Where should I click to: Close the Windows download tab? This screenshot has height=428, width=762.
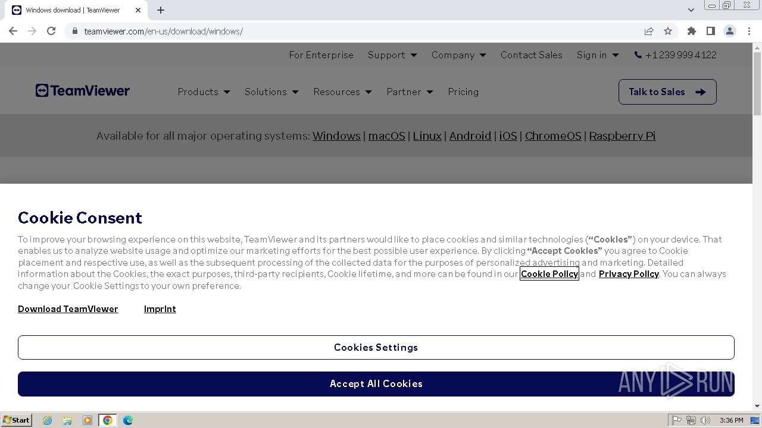tap(138, 10)
